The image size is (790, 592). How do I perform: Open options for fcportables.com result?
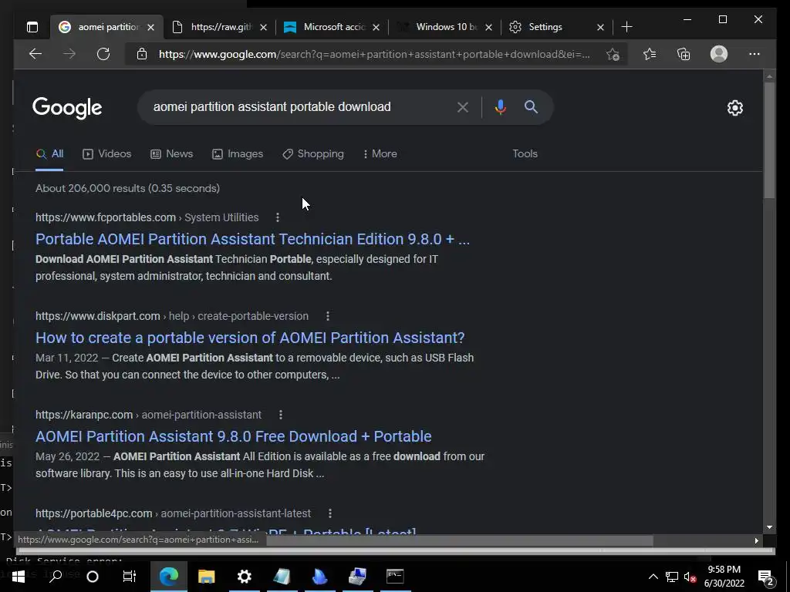tap(278, 217)
